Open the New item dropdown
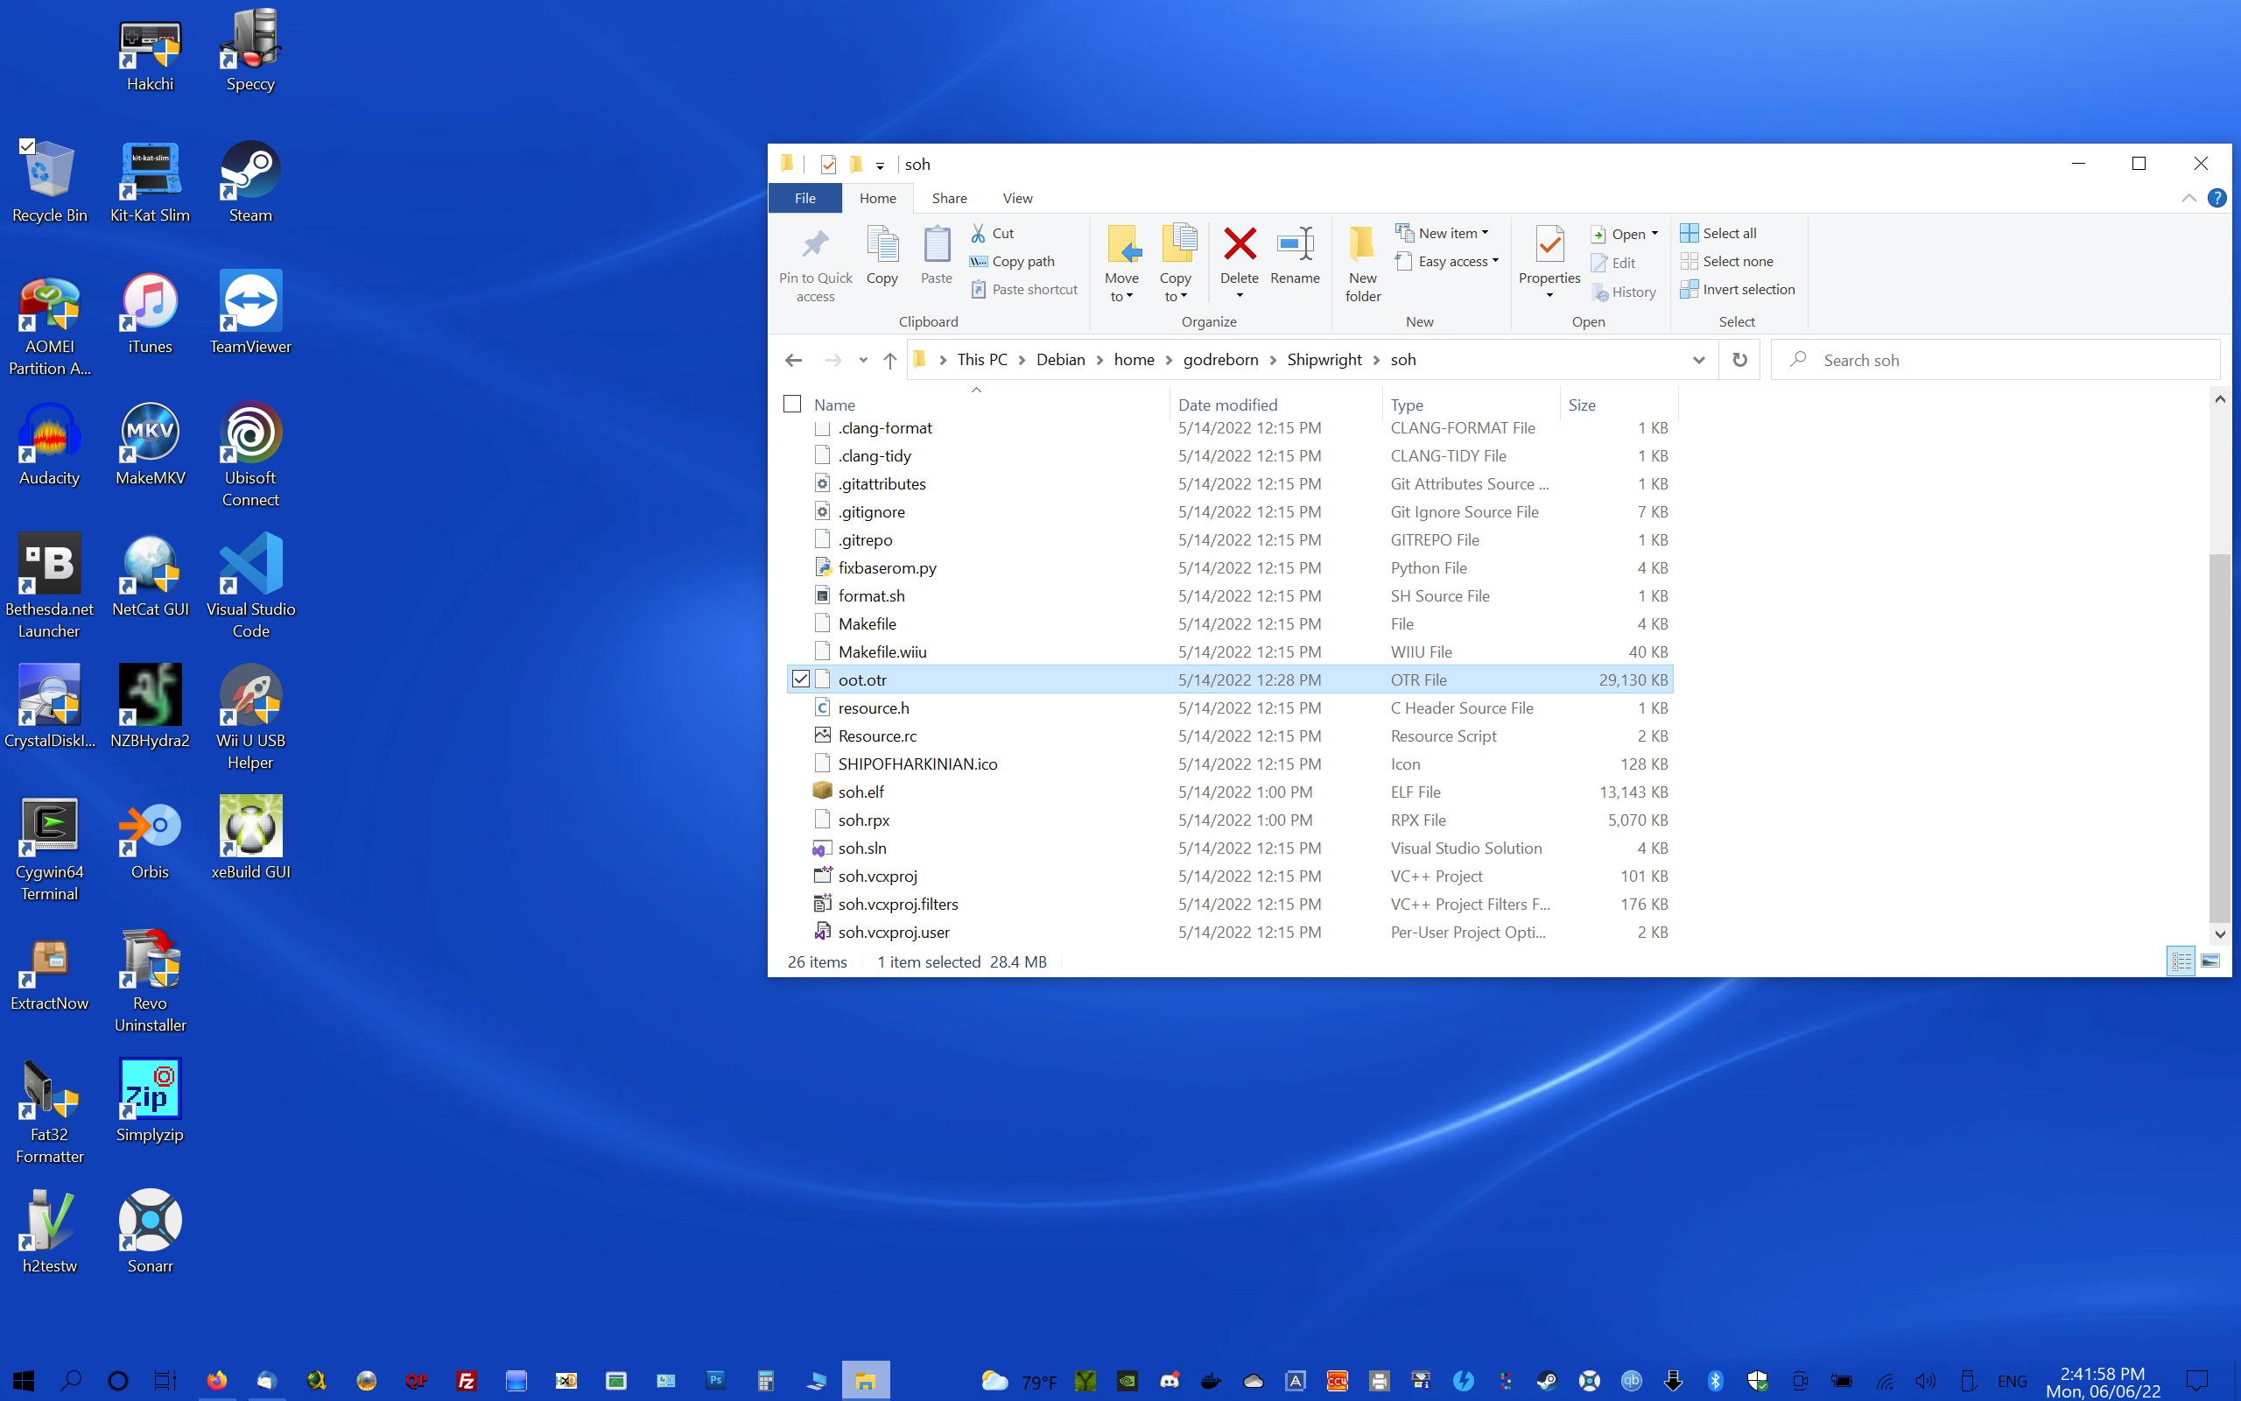 point(1442,233)
